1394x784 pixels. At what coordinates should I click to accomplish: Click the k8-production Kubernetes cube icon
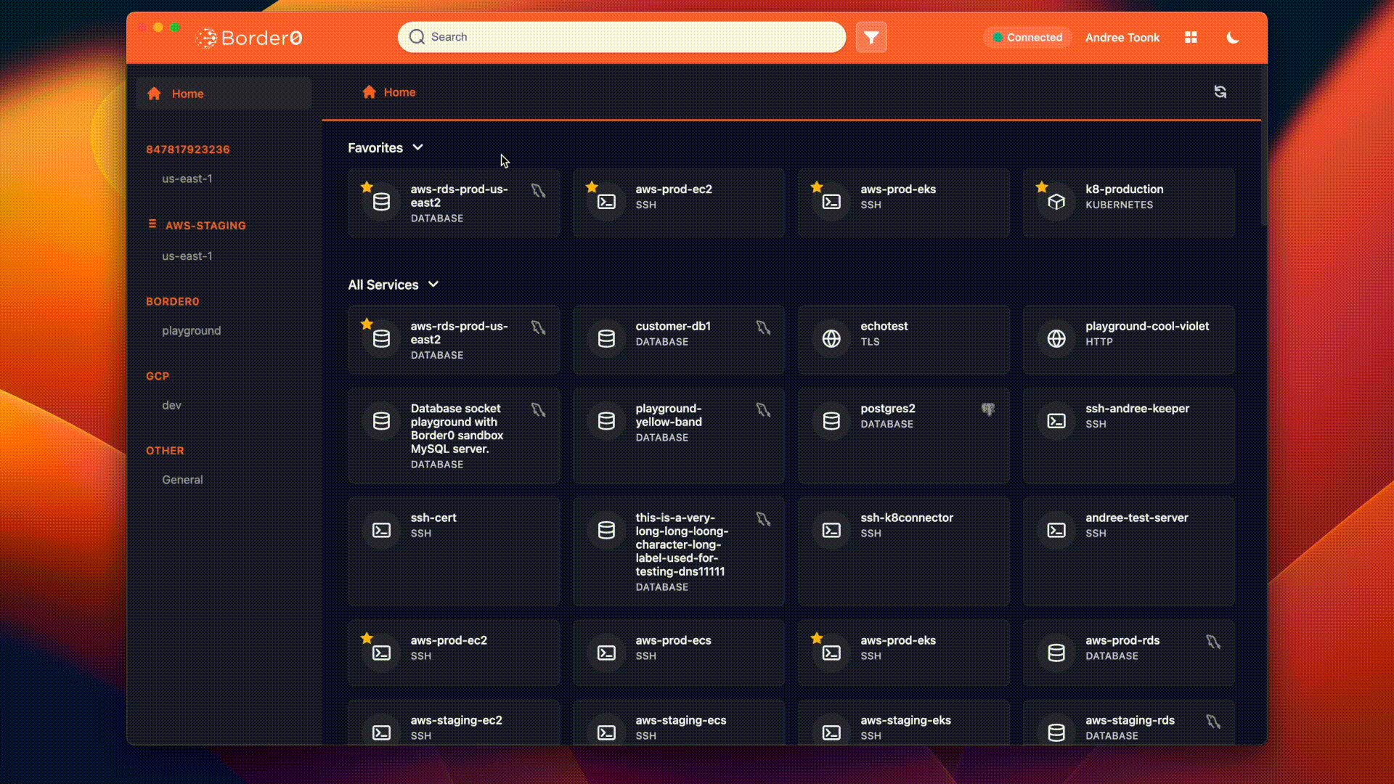point(1056,202)
